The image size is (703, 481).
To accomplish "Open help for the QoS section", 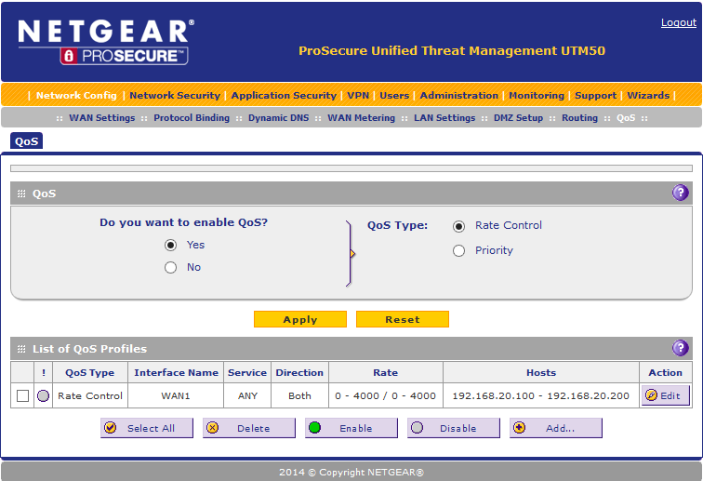I will (x=680, y=193).
